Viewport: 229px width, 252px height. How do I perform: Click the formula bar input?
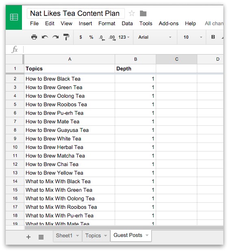[123, 49]
